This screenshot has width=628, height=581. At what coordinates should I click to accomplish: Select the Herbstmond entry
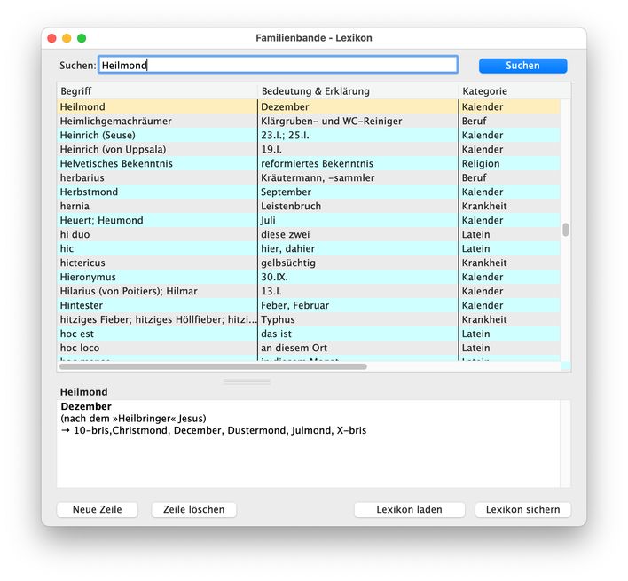157,192
